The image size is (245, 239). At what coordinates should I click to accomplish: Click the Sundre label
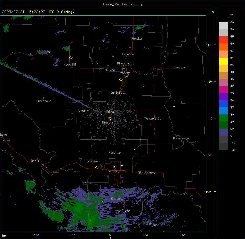click(83, 111)
